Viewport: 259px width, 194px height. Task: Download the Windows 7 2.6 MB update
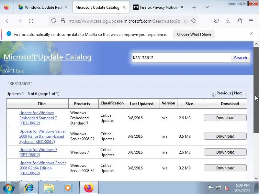click(225, 152)
